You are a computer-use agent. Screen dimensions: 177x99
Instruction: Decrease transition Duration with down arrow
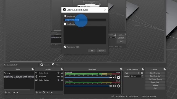[142, 77]
